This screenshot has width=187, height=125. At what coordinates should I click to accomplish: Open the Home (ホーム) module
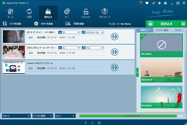[10, 13]
